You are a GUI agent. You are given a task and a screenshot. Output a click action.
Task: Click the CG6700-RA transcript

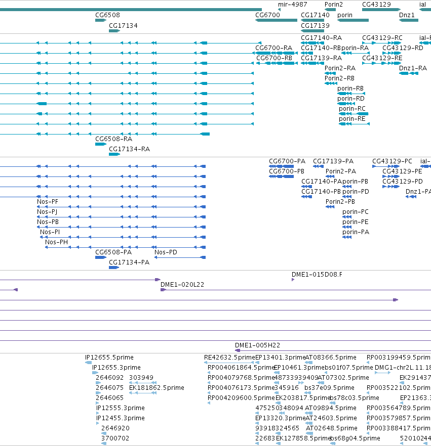tap(277, 53)
